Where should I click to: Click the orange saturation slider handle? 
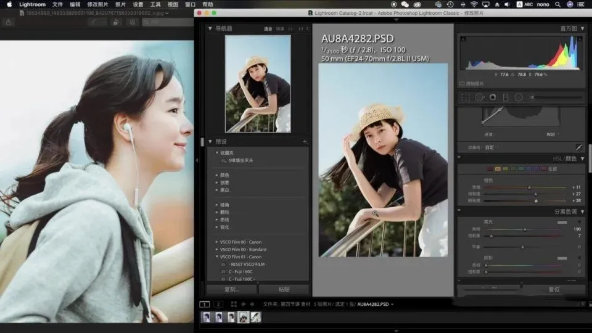(535, 194)
